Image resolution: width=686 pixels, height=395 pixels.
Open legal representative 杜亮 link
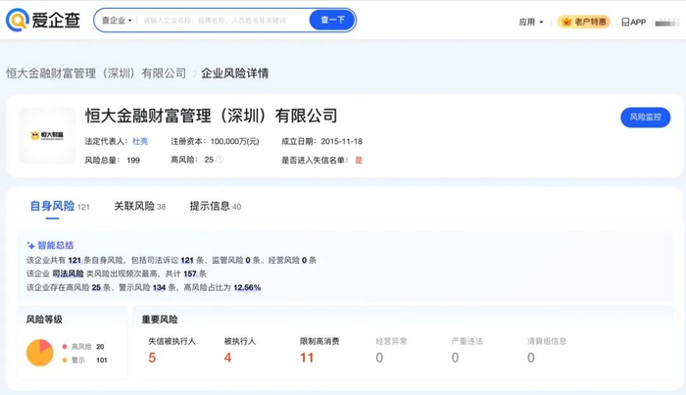[140, 141]
